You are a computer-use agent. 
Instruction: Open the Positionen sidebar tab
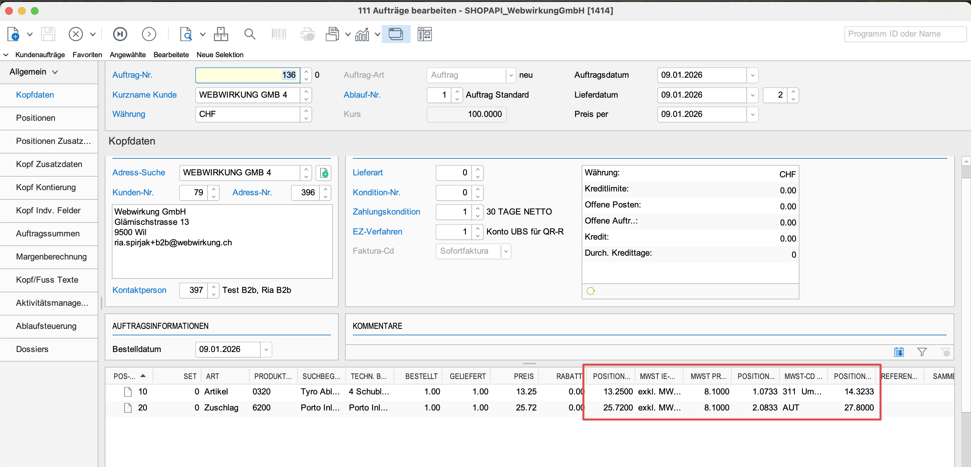(x=35, y=118)
